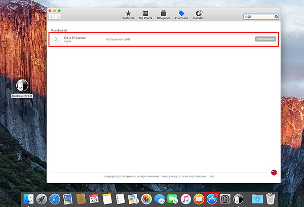The image size is (304, 207).
Task: Launch Safari from the Dock
Action: coord(55,199)
